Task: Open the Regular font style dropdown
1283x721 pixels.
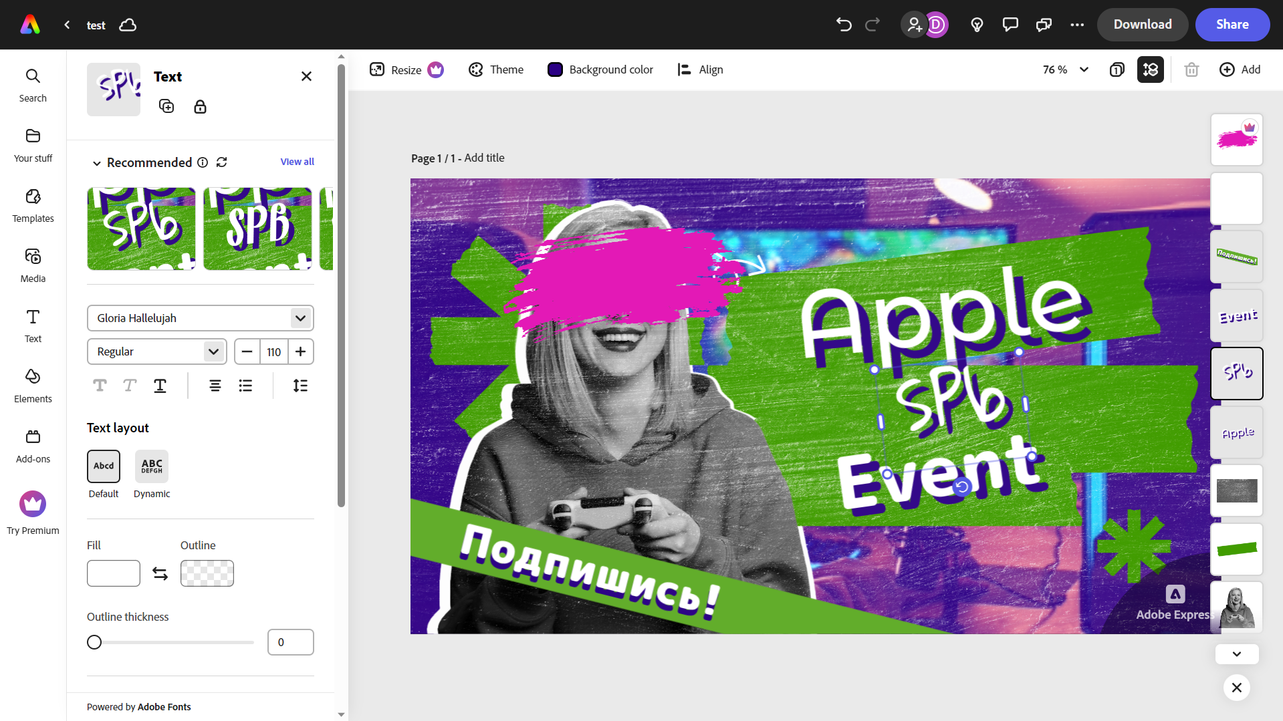Action: pyautogui.click(x=157, y=351)
